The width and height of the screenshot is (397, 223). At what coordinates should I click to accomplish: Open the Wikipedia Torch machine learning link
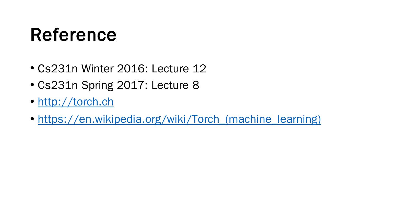click(179, 119)
